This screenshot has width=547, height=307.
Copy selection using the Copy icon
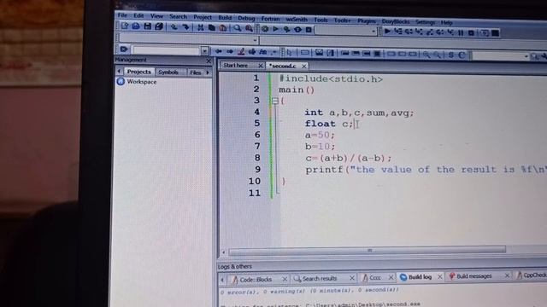(x=211, y=28)
